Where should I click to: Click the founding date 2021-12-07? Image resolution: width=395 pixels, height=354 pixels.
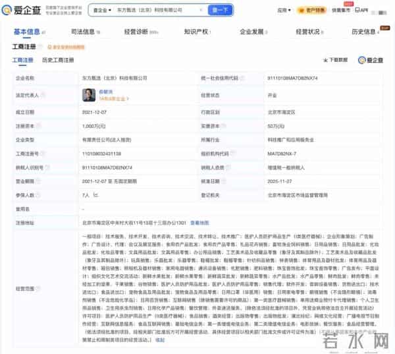tap(94, 112)
